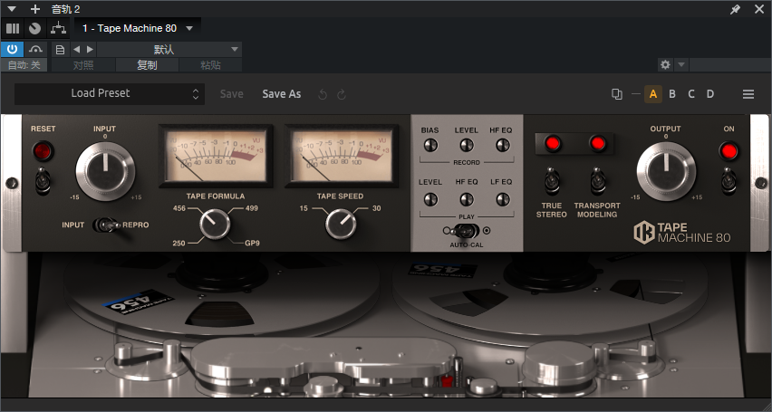Click the OUTPUT level knob

(x=666, y=171)
